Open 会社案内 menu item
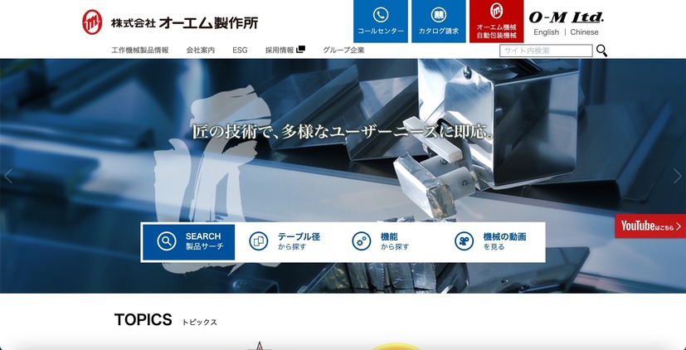 201,51
